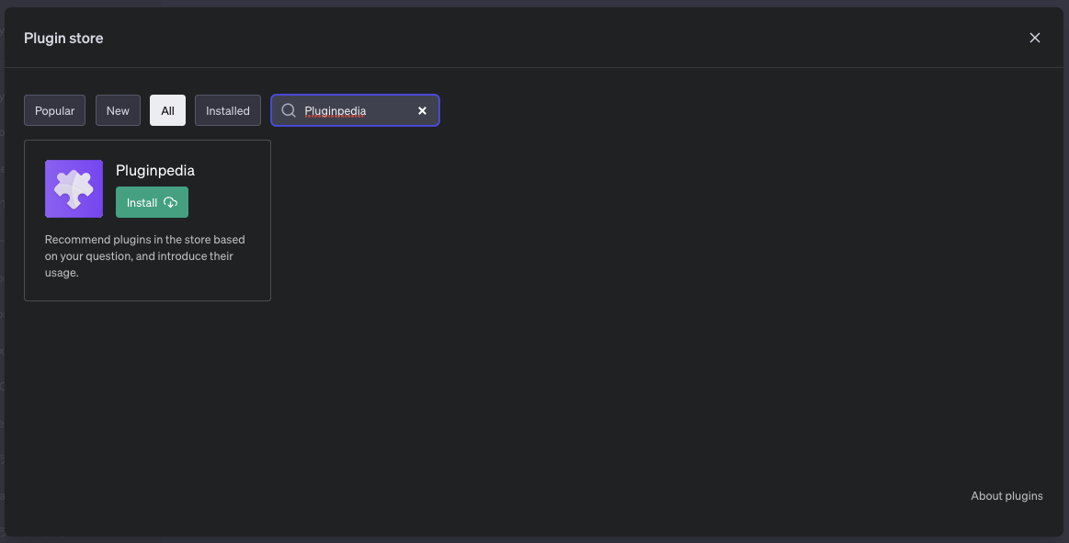Click the magnifying glass search icon
This screenshot has height=543, width=1069.
(x=289, y=110)
